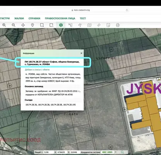This screenshot has height=155, width=161.
Task: Open the map layers icon
Action: click(x=89, y=25)
